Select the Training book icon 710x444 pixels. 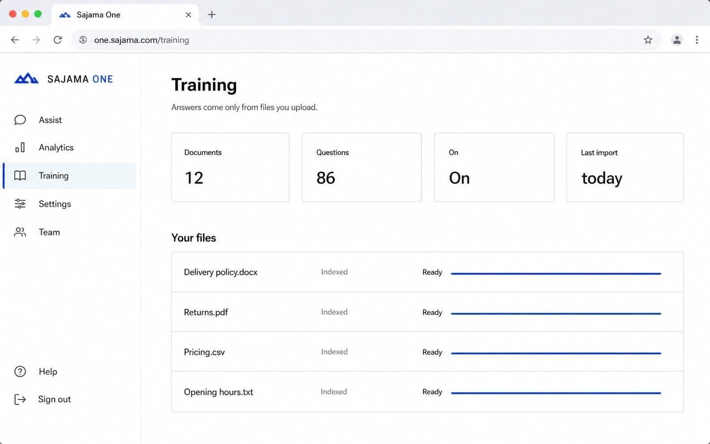click(20, 175)
